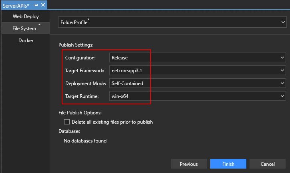Click the Target Runtime: label
Viewport: 290px width, 173px height.
pyautogui.click(x=82, y=96)
